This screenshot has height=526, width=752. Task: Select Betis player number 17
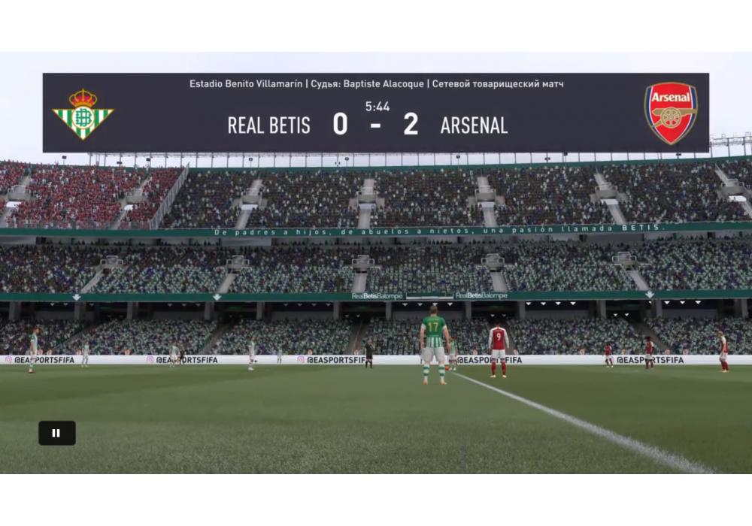point(434,345)
